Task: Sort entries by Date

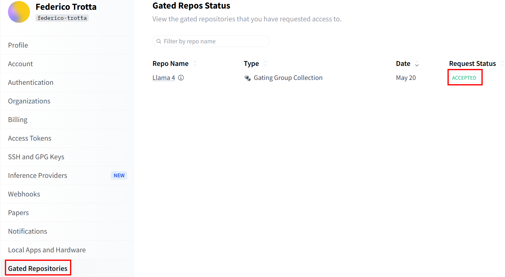Action: pyautogui.click(x=417, y=63)
